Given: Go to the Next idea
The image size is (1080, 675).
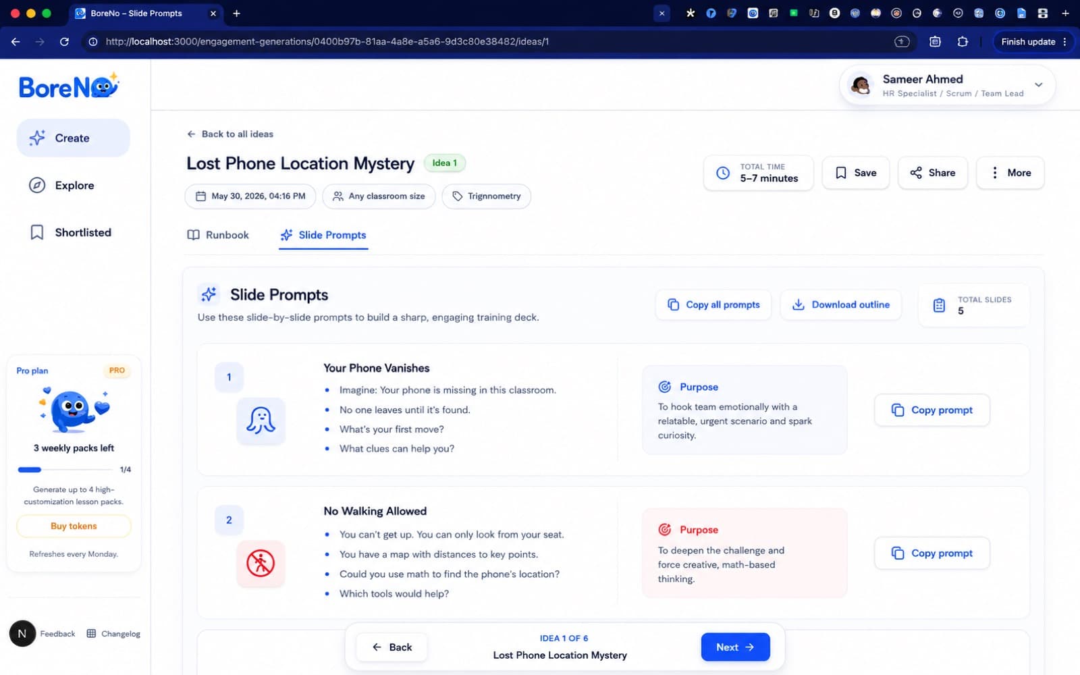Looking at the screenshot, I should 735,647.
